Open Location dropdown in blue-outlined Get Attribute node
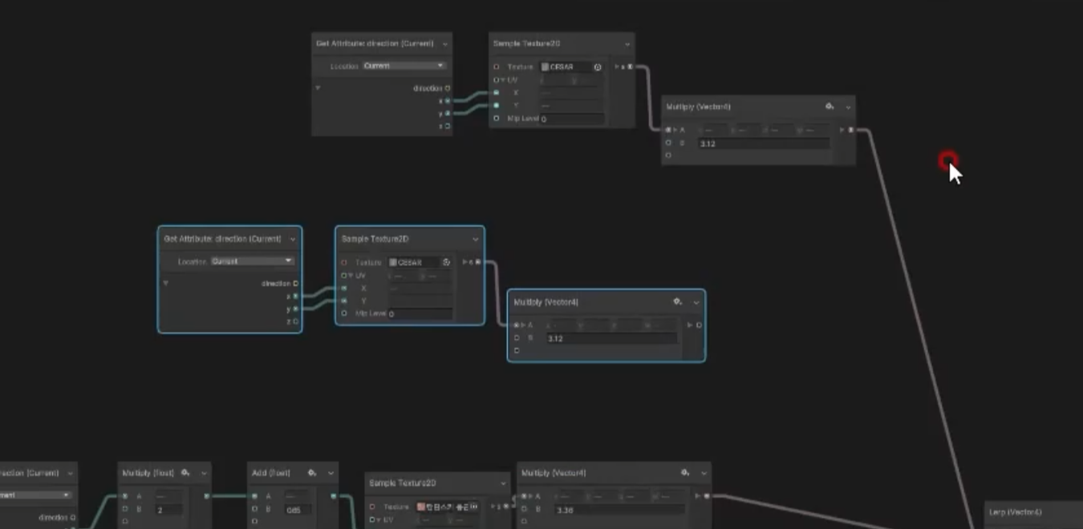 (x=252, y=261)
